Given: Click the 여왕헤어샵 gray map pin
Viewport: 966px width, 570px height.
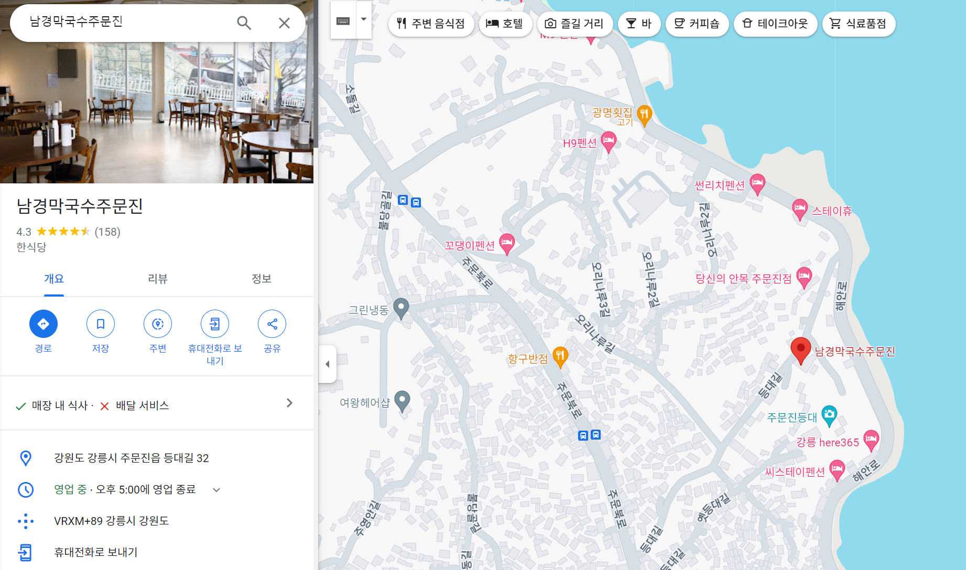Looking at the screenshot, I should [x=402, y=401].
